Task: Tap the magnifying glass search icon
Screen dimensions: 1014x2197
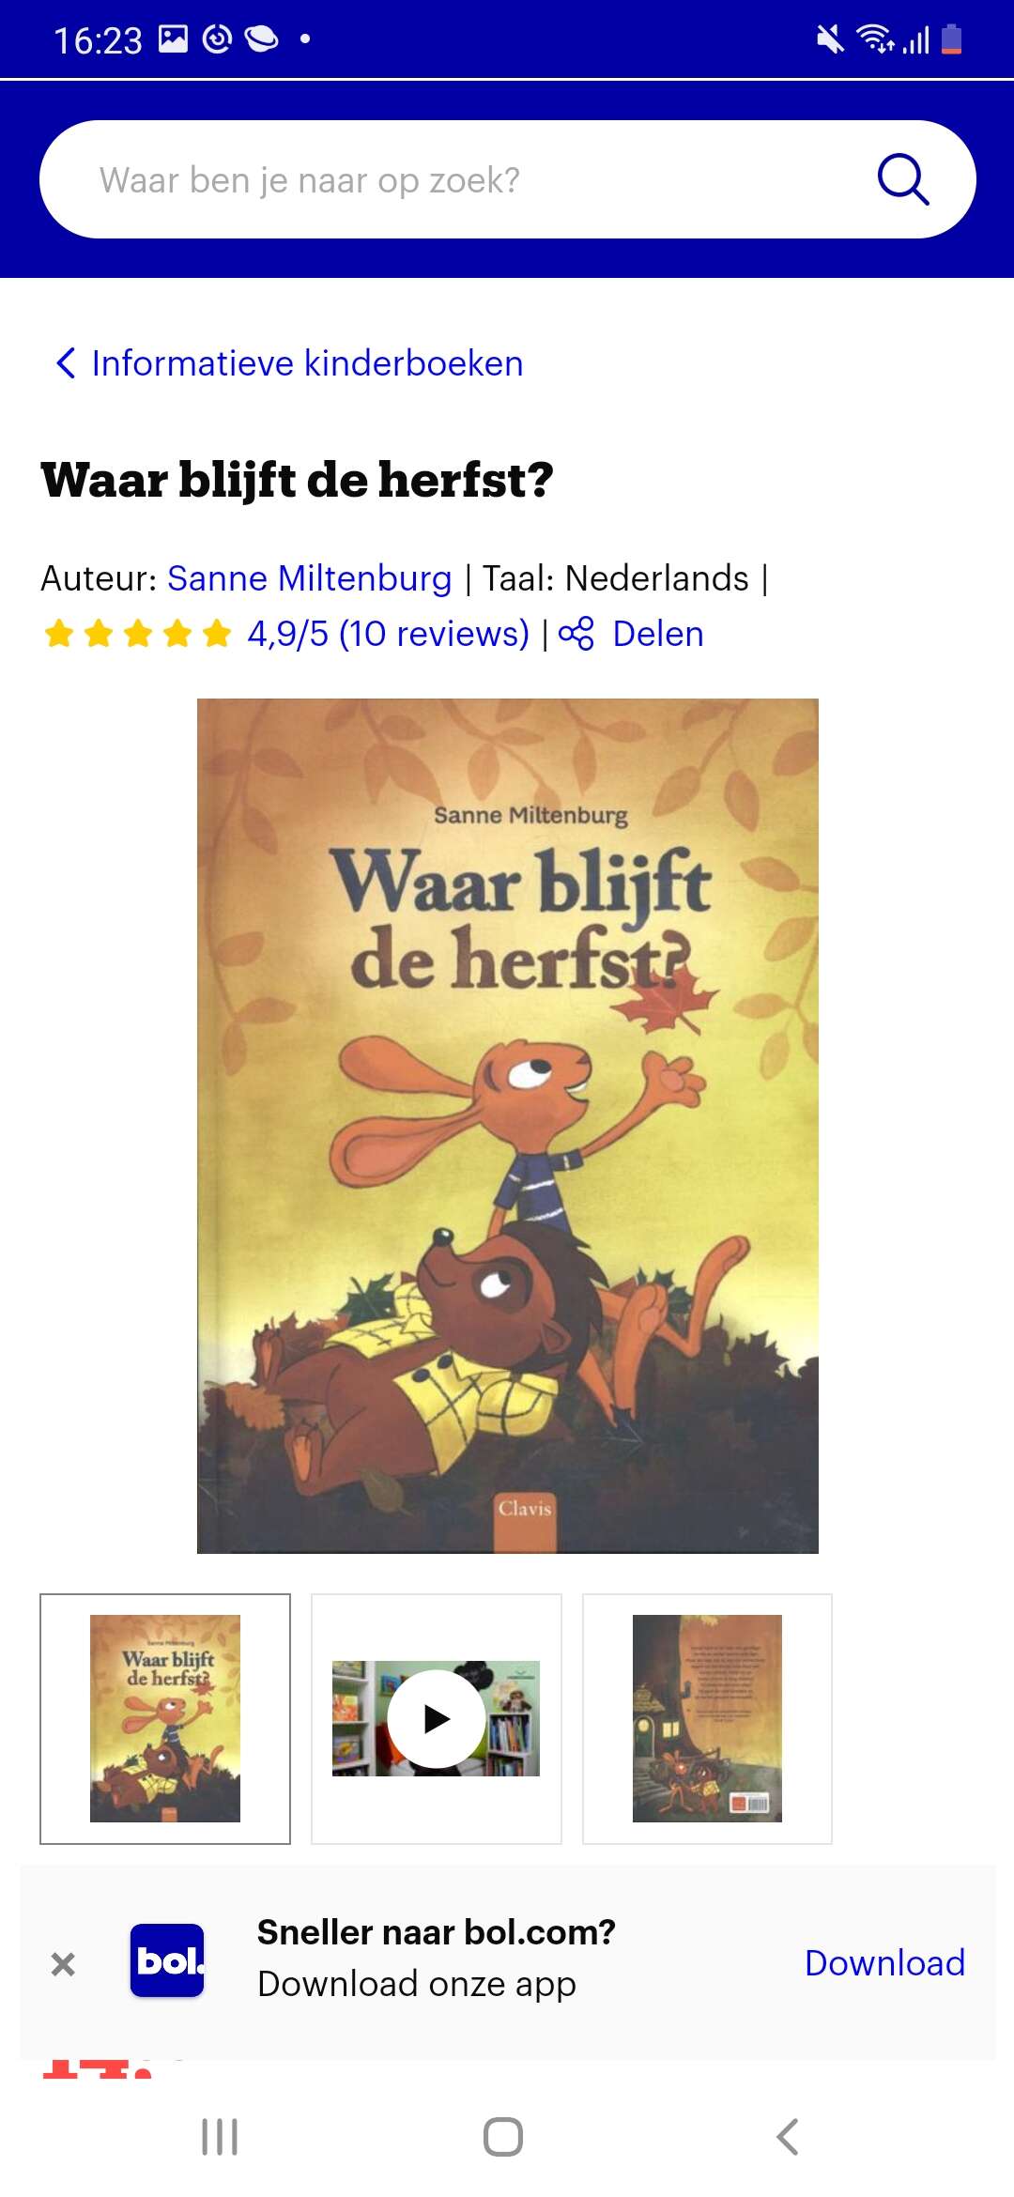Action: (903, 179)
